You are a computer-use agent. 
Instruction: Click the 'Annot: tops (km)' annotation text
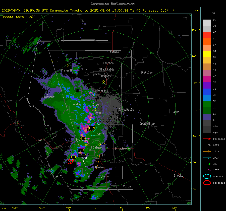pyautogui.click(x=18, y=17)
